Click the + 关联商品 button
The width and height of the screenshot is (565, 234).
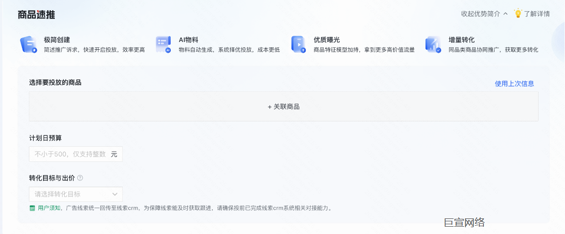[x=283, y=106]
